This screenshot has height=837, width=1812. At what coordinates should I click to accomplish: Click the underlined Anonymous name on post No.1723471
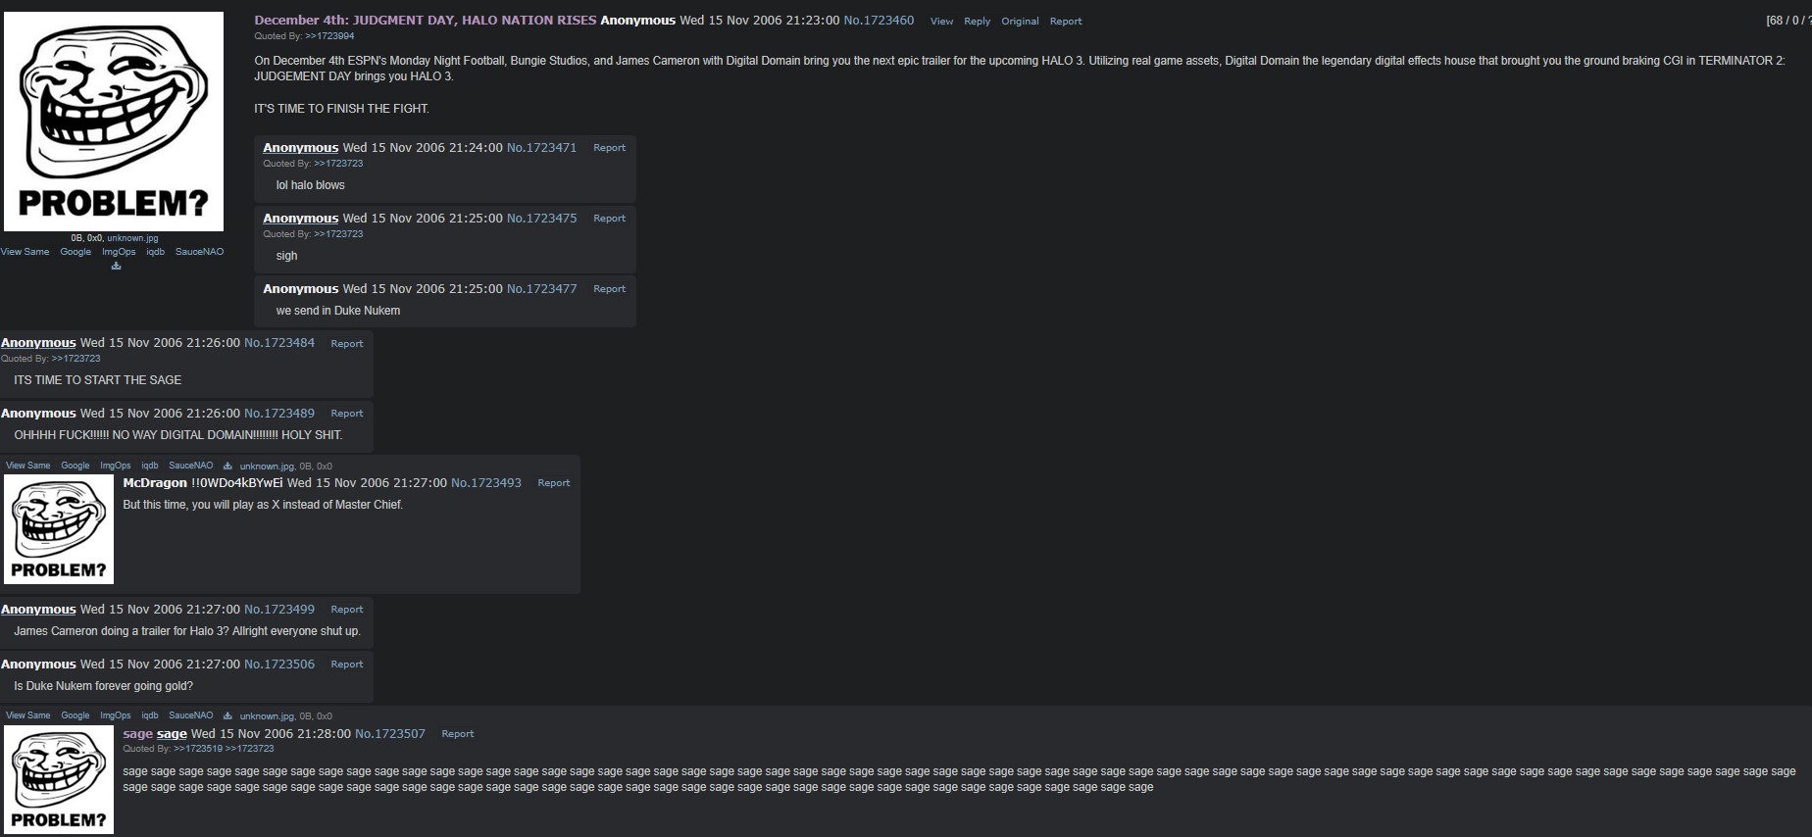pos(300,148)
